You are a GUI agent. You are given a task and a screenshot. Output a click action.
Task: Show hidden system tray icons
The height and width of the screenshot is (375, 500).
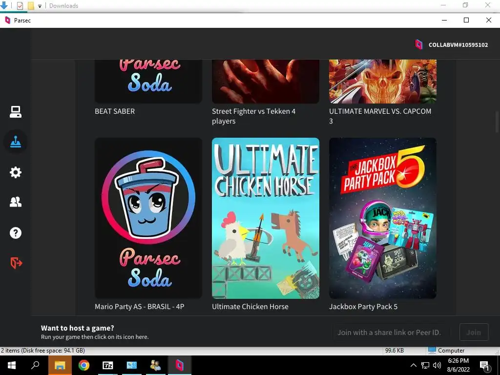[x=413, y=365]
